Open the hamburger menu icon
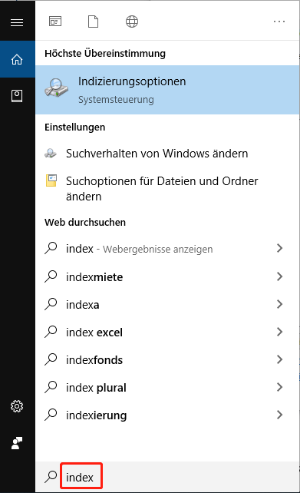 tap(17, 22)
